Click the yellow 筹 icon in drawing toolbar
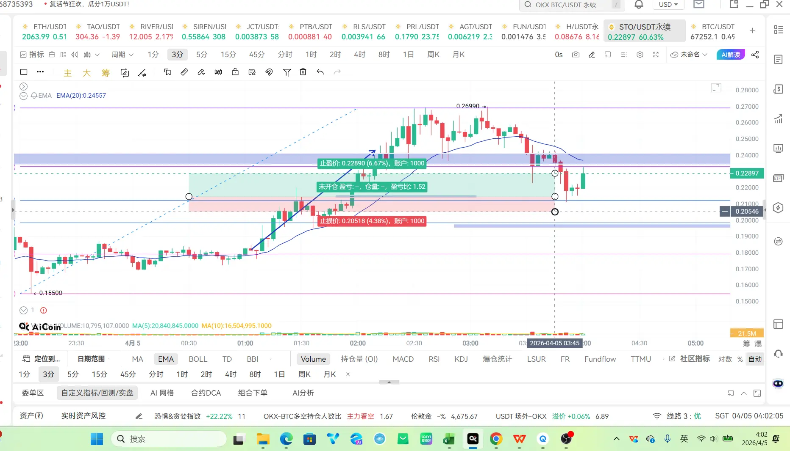 click(106, 73)
